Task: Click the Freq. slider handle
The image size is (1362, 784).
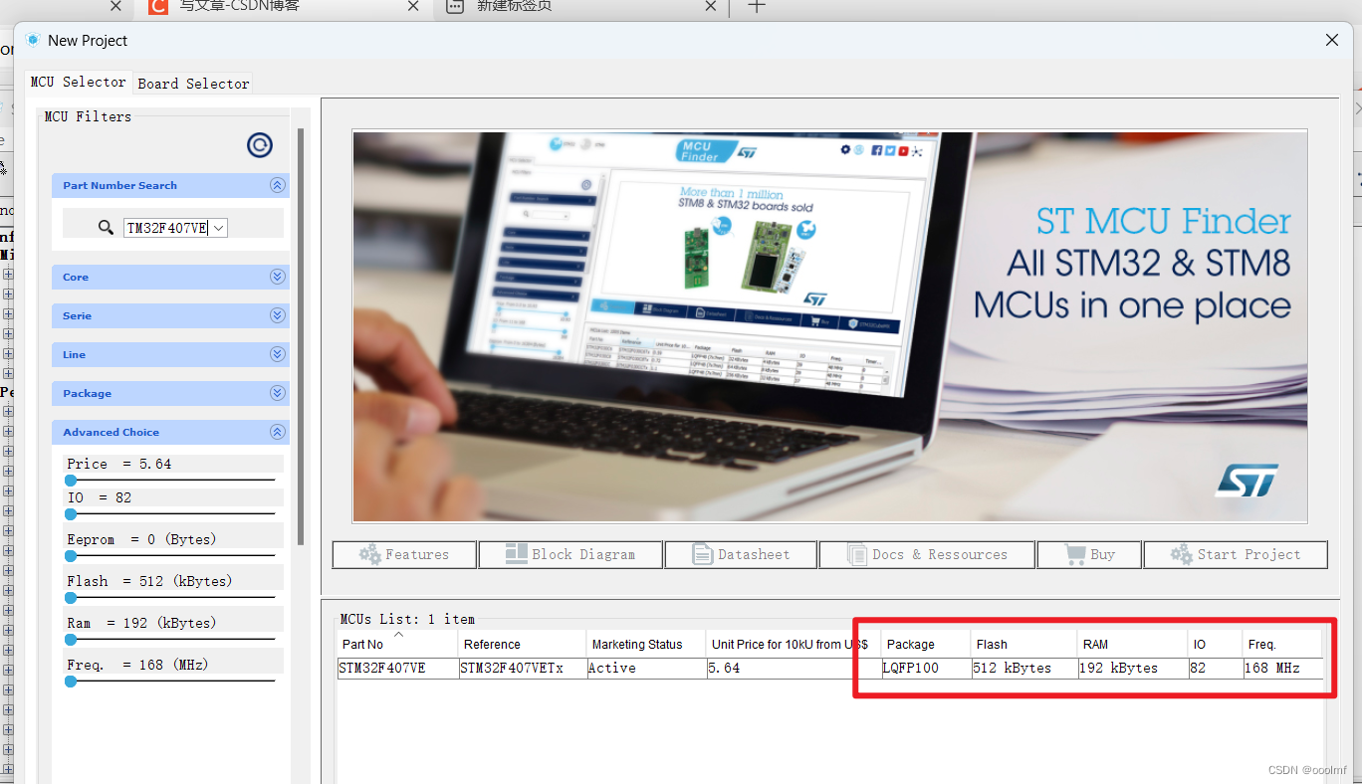Action: 71,682
